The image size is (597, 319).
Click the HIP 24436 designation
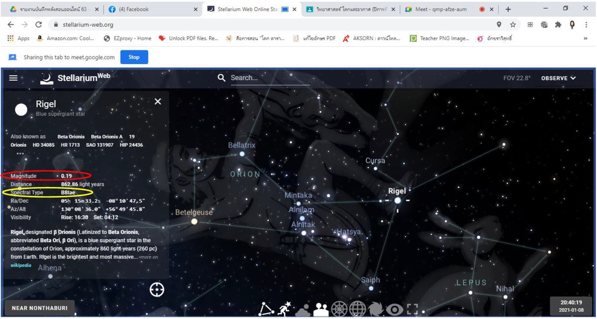pos(132,145)
